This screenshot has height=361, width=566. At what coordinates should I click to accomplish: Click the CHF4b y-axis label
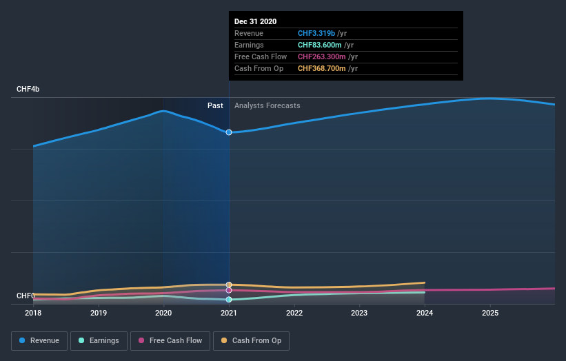tap(28, 89)
